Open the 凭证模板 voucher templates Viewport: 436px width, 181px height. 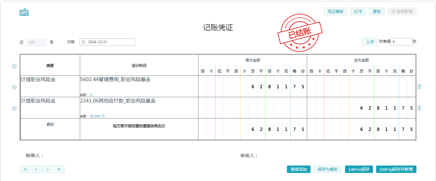click(x=335, y=11)
